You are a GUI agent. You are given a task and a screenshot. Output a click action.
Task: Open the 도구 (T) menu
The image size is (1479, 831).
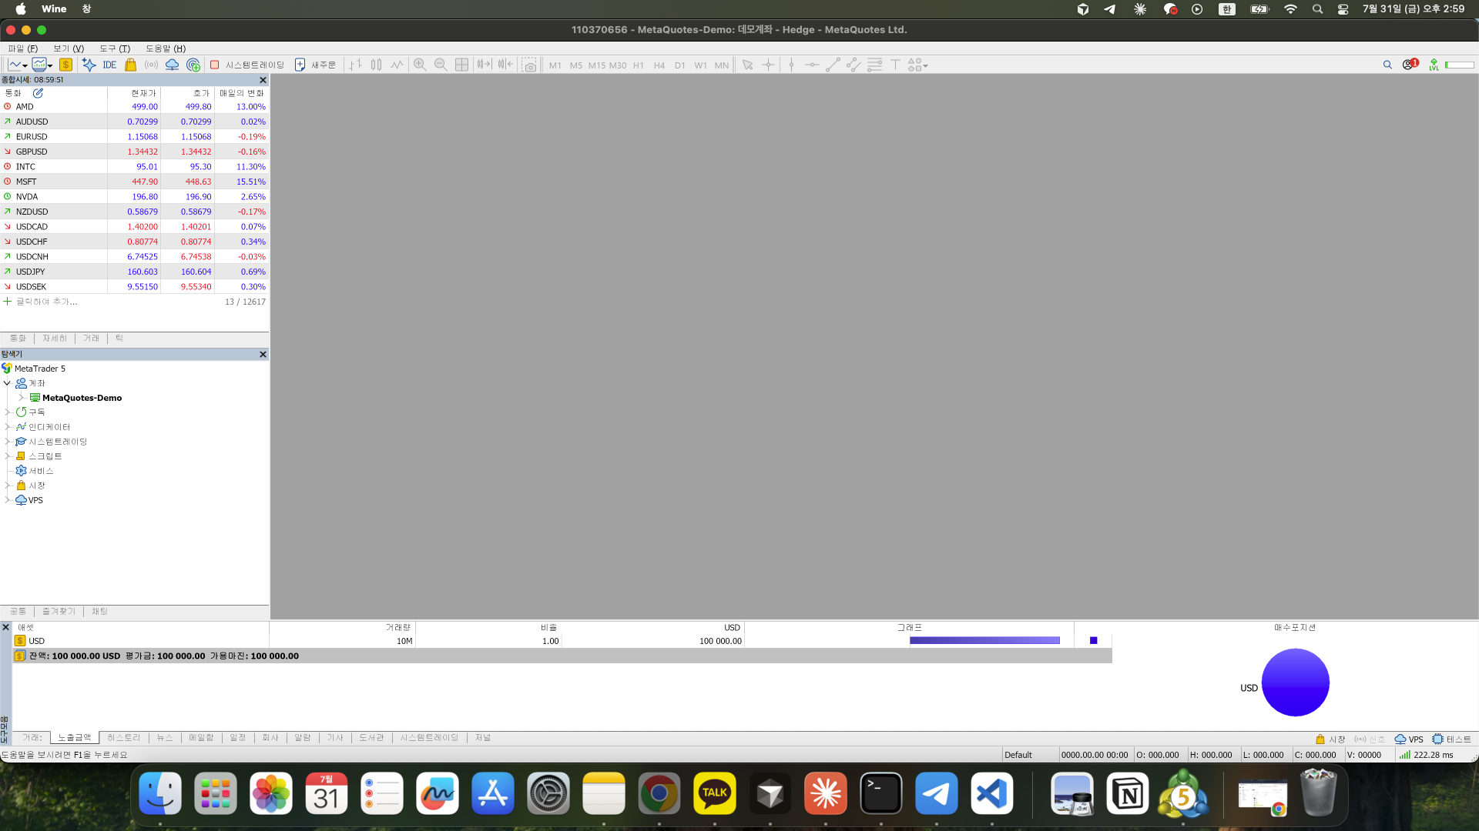tap(115, 48)
